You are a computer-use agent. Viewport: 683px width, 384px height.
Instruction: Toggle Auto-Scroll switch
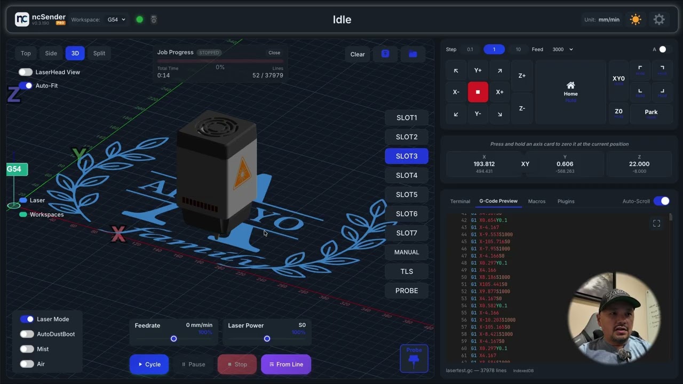[x=661, y=201]
